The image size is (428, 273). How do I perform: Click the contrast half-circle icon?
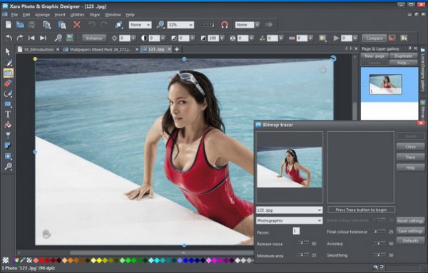tap(144, 38)
